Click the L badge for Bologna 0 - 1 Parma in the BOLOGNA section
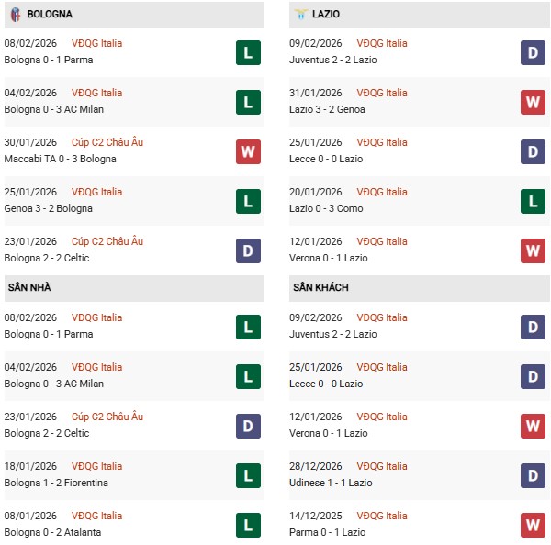551x545 pixels. click(248, 52)
